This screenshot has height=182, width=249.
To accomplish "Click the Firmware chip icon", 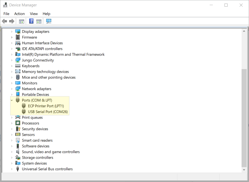I will click(18, 37).
